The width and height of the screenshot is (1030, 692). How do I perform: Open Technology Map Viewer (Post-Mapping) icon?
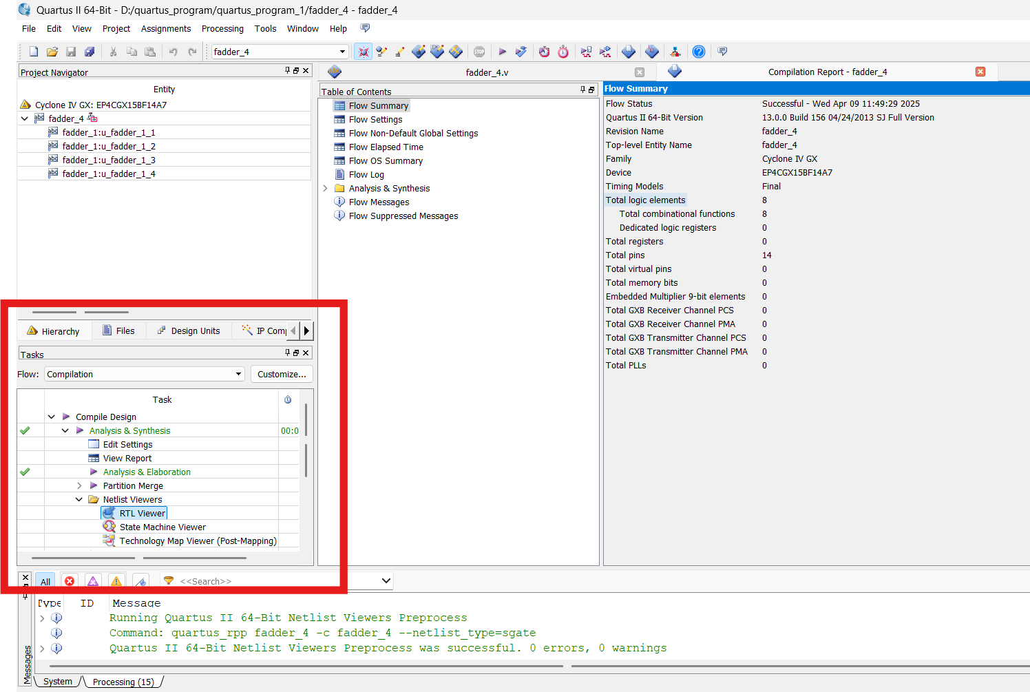pos(109,541)
